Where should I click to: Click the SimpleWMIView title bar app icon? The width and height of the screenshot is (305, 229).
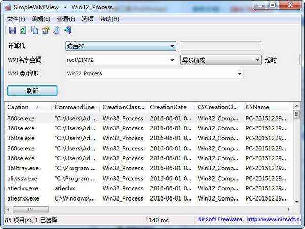pyautogui.click(x=7, y=7)
